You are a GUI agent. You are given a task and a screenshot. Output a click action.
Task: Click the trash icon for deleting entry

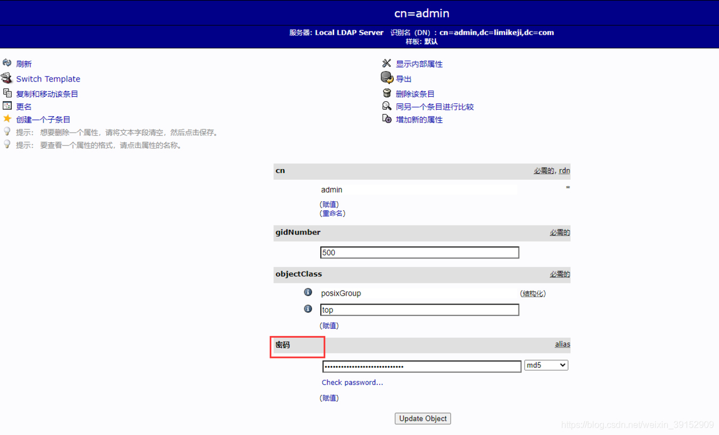(386, 93)
